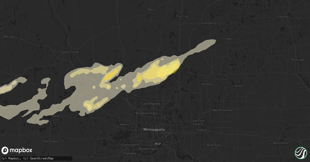Select the Pine City label
Viewport: 310px width, 162px height.
pyautogui.click(x=182, y=16)
